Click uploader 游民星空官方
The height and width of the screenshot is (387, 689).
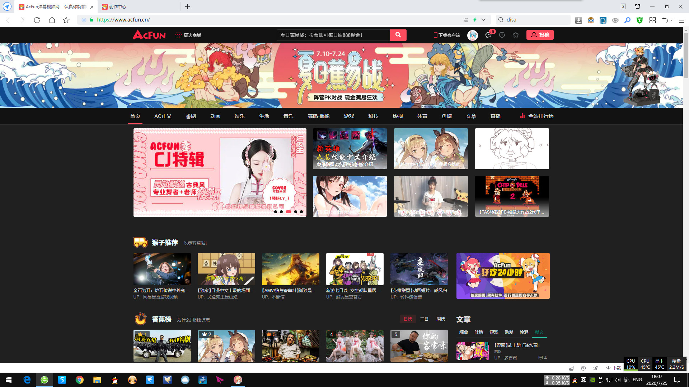349,297
